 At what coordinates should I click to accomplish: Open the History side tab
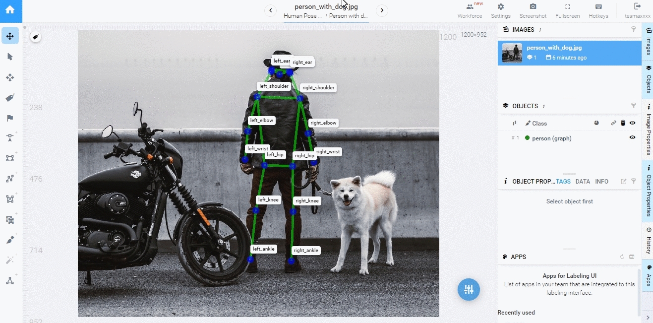pyautogui.click(x=648, y=240)
